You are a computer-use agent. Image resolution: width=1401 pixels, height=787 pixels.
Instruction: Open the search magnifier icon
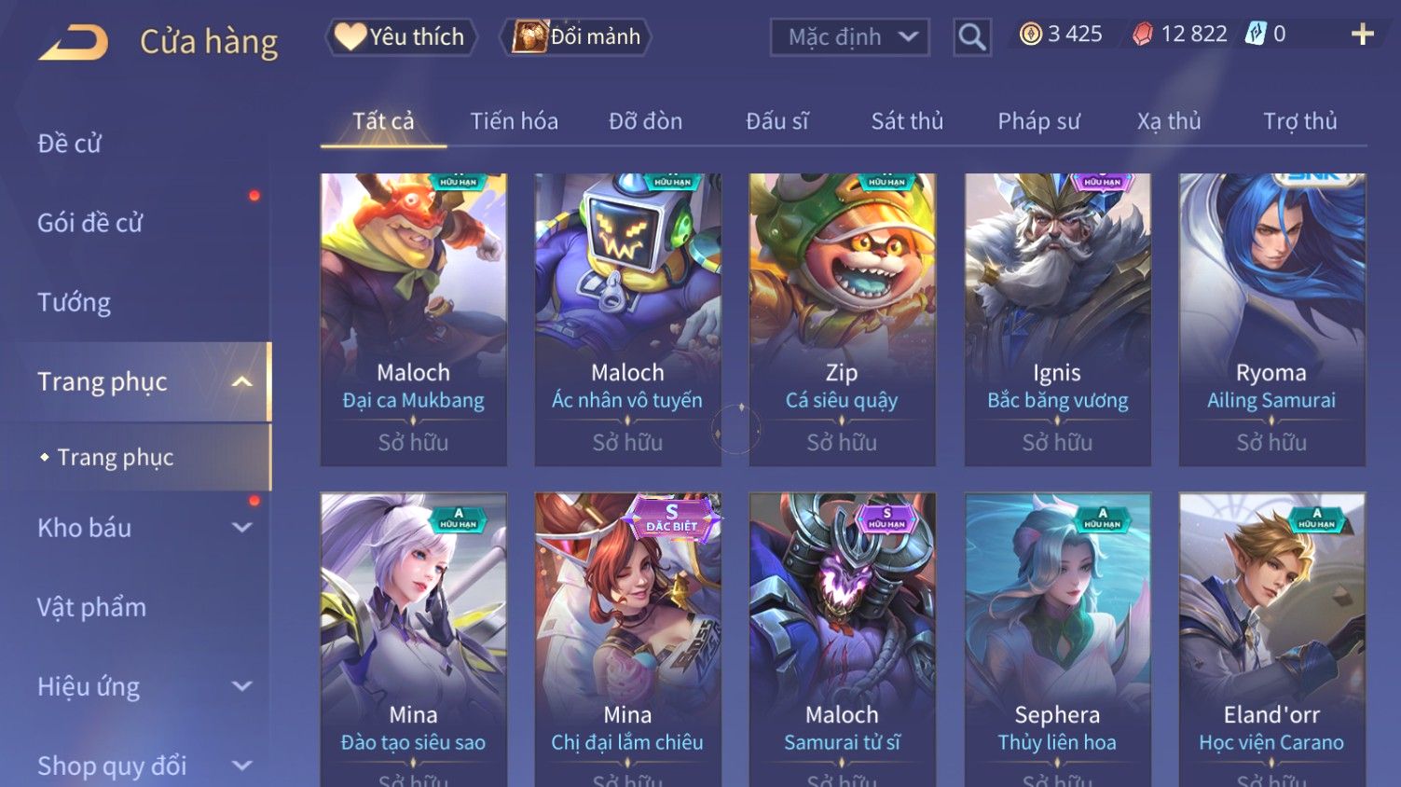[x=971, y=37]
